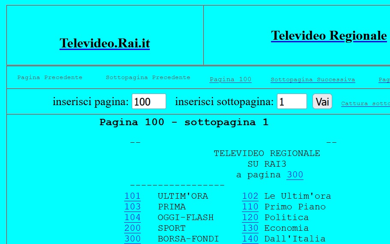The width and height of the screenshot is (390, 244).
Task: Focus the inserisci pagina input field
Action: pos(149,101)
